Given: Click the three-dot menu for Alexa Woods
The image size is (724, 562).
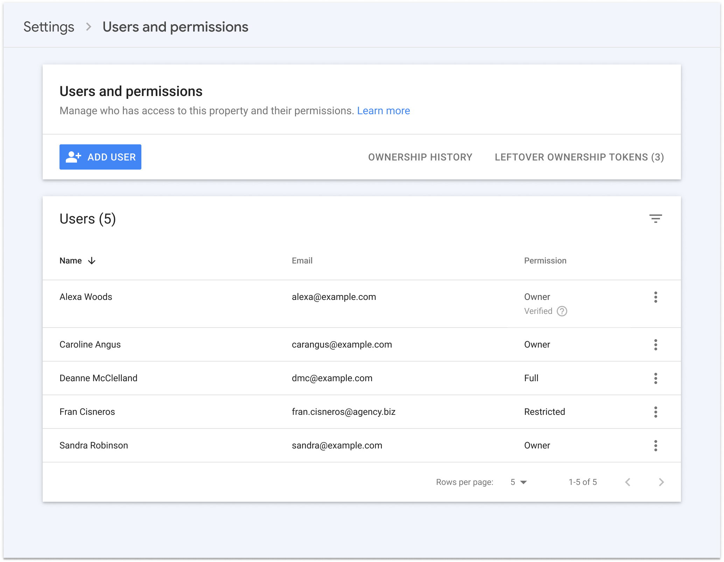Looking at the screenshot, I should click(656, 297).
